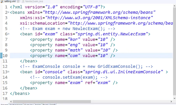
Task: Switch to the Namespaces editor page tab
Action: [16, 104]
